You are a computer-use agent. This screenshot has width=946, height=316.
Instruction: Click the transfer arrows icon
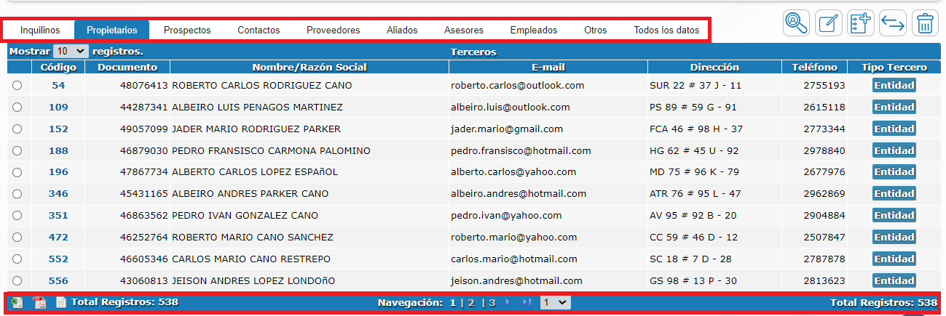892,24
